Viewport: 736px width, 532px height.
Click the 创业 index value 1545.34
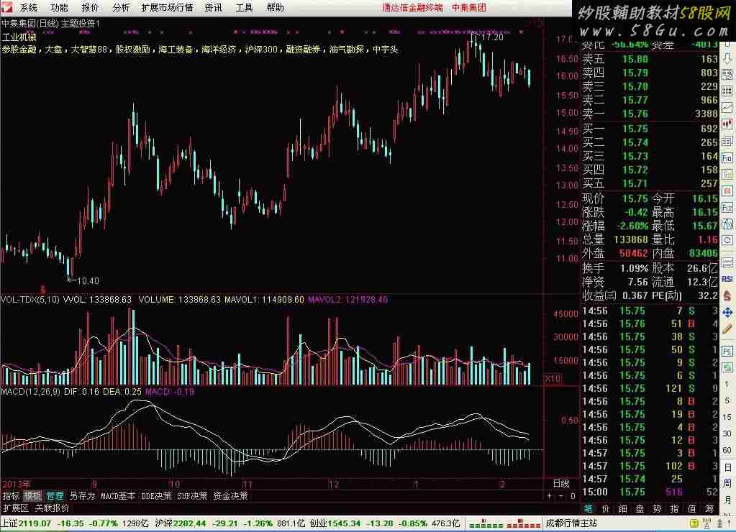344,523
